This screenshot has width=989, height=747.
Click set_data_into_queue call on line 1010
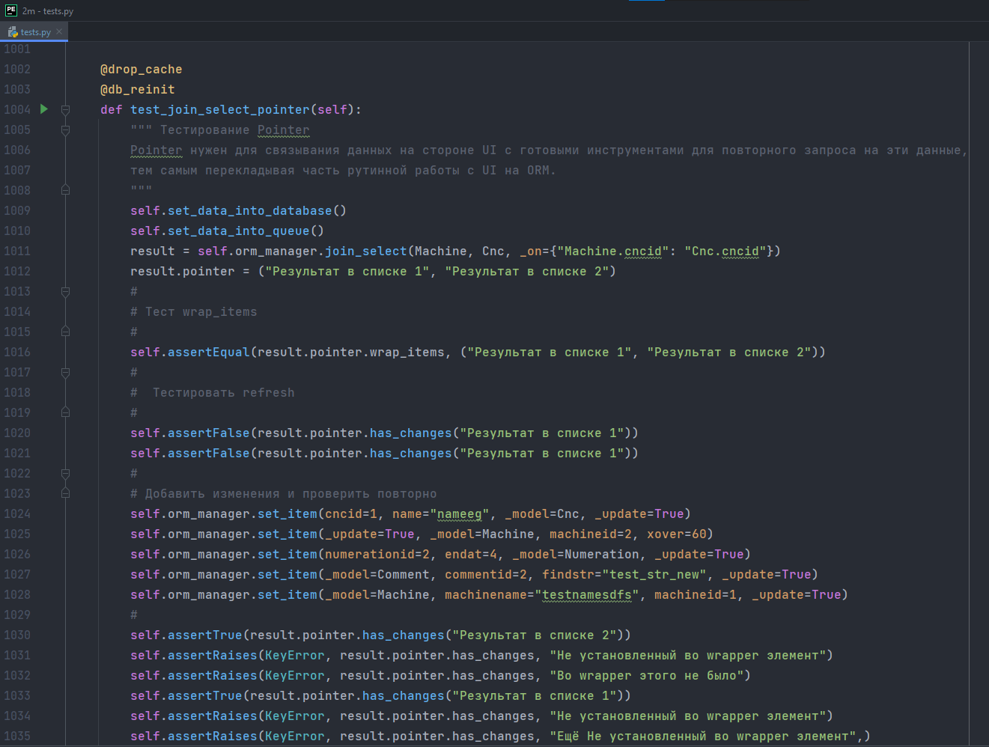pyautogui.click(x=238, y=231)
